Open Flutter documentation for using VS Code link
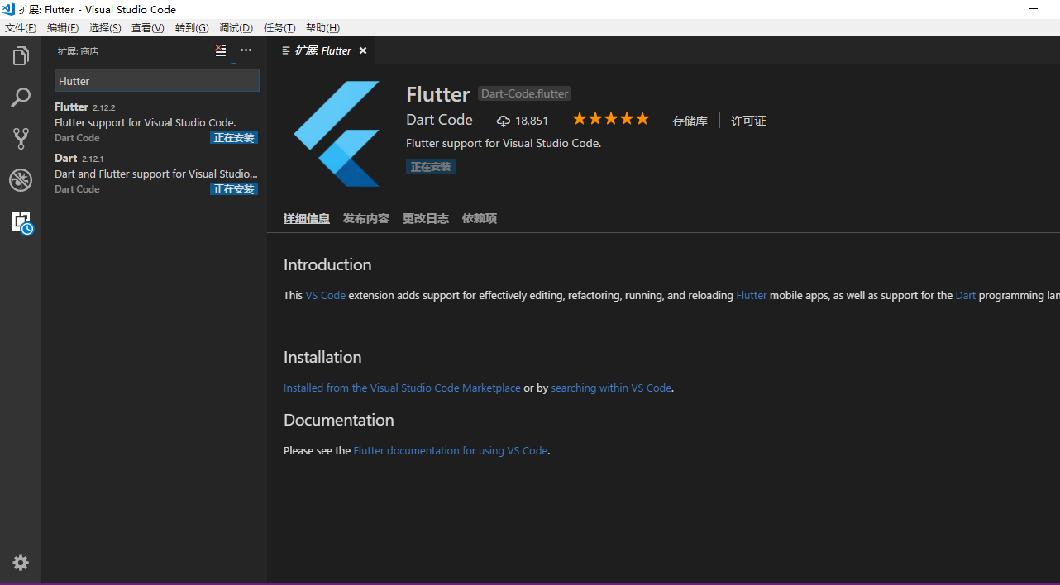 (451, 450)
